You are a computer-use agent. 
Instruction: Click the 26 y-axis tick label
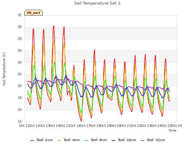tap(19, 50)
